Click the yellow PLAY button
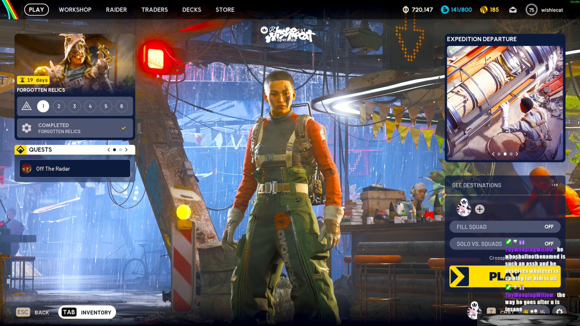Viewport: 580px width, 326px height. tap(505, 276)
